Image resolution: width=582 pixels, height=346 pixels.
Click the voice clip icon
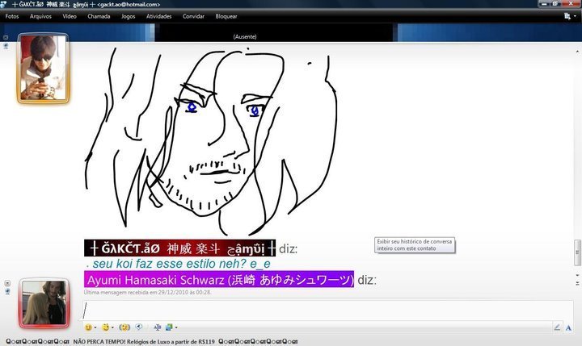(140, 327)
